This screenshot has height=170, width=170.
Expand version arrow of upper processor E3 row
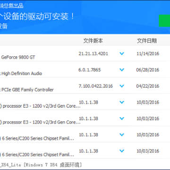(122, 102)
